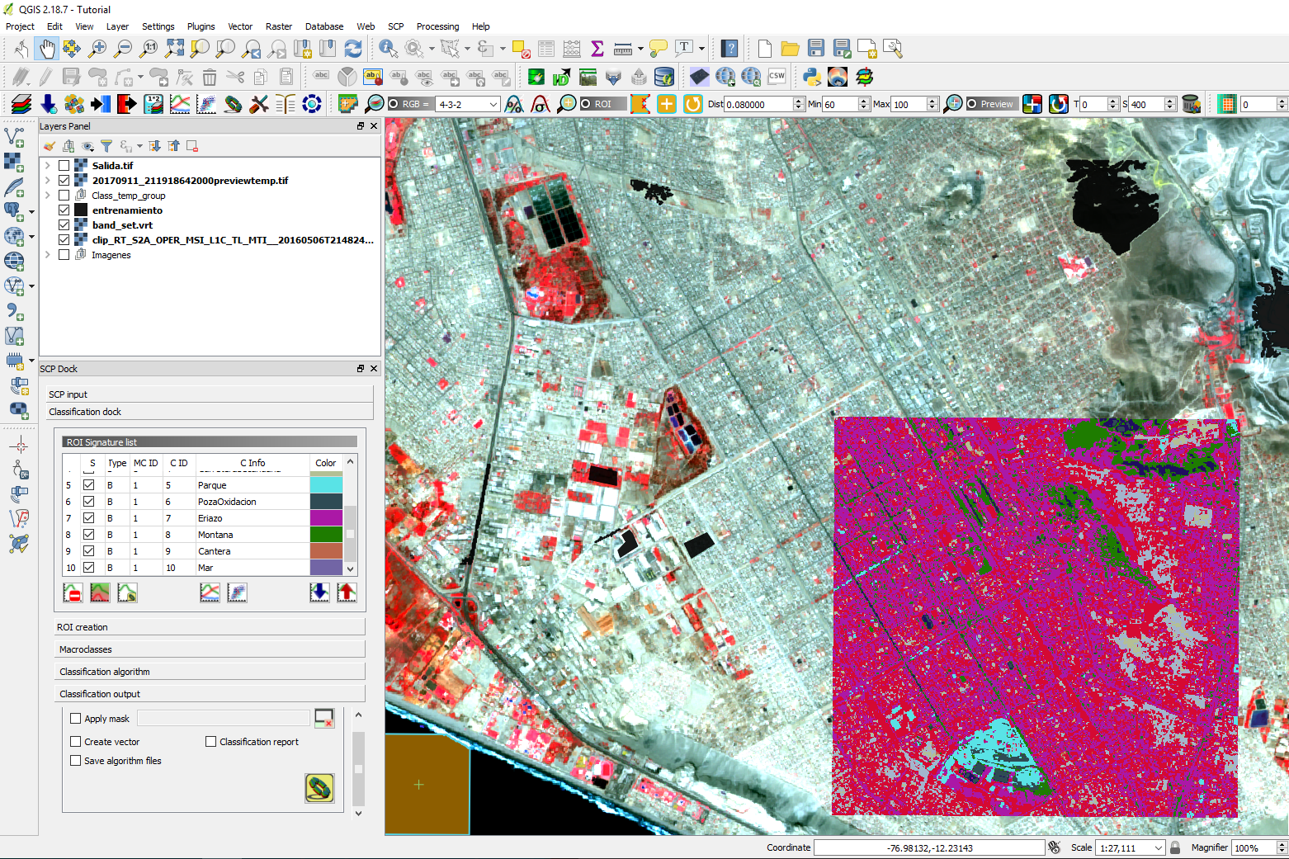Open the Field Calculator sigma icon

pyautogui.click(x=597, y=49)
